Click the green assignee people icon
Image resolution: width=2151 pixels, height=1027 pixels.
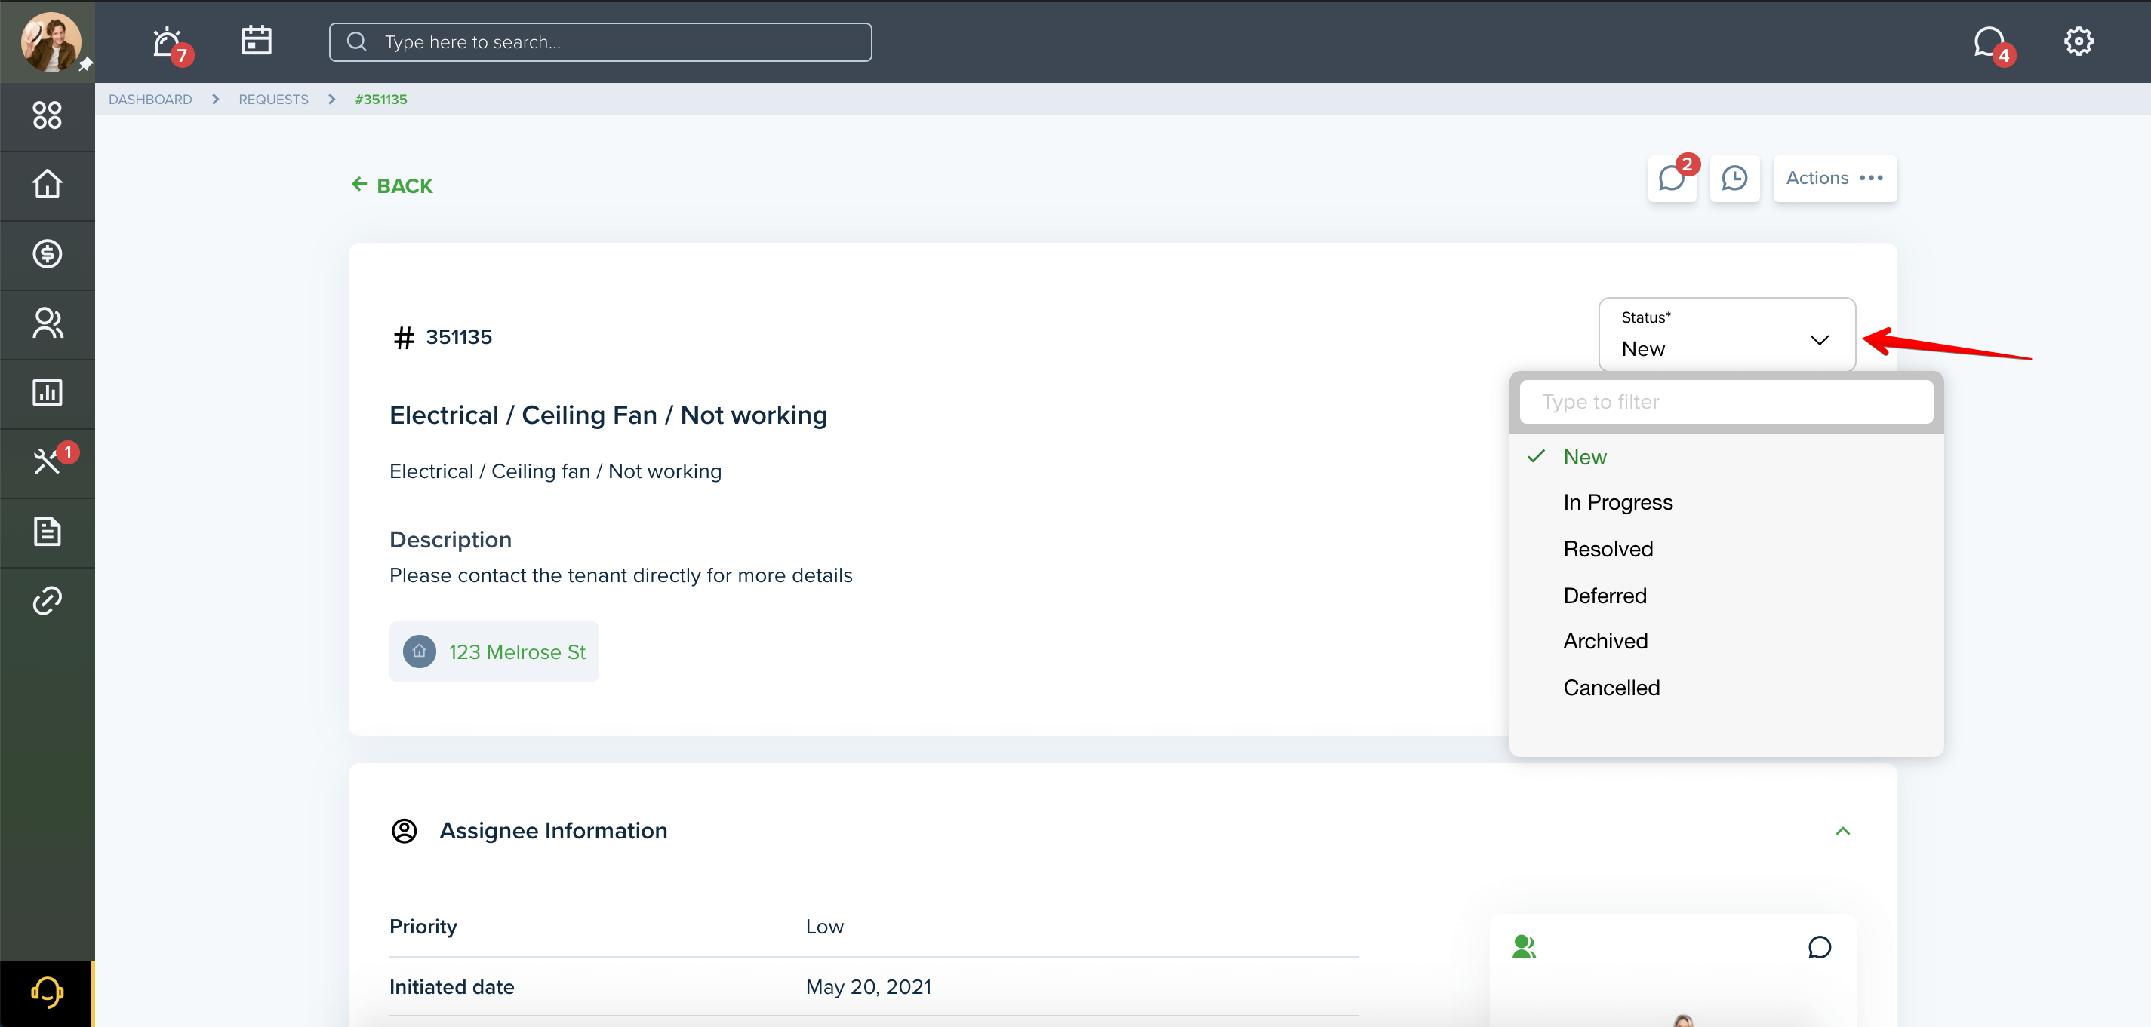click(x=1524, y=947)
